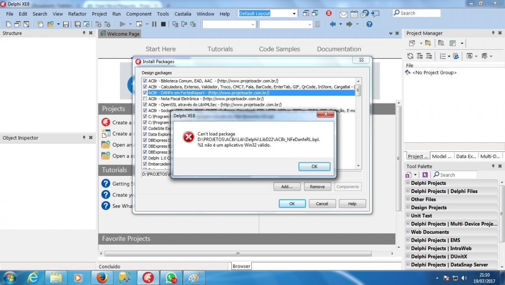Click the envelope mail icon
This screenshot has width=505, height=285.
pyautogui.click(x=343, y=14)
